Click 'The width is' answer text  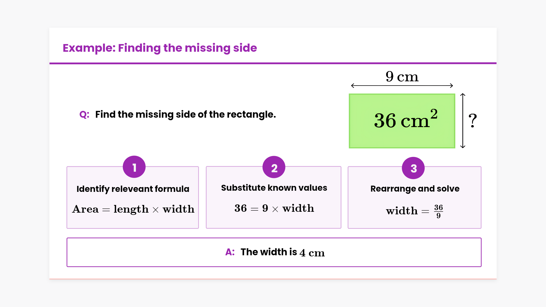(268, 252)
